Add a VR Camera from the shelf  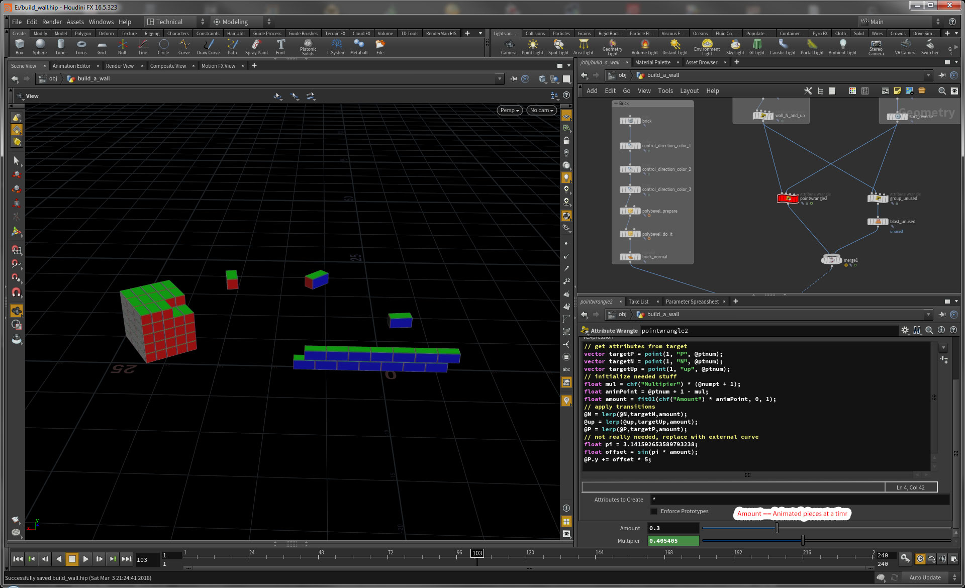(x=906, y=47)
